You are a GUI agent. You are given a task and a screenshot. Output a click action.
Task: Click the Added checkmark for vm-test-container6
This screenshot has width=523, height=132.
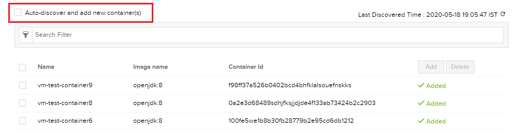(x=421, y=121)
